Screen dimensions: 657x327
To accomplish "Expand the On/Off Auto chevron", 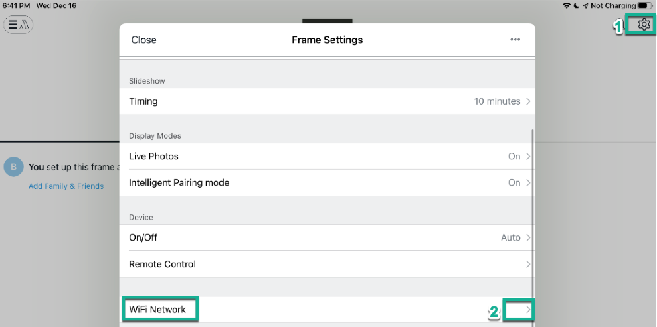I will pos(528,237).
